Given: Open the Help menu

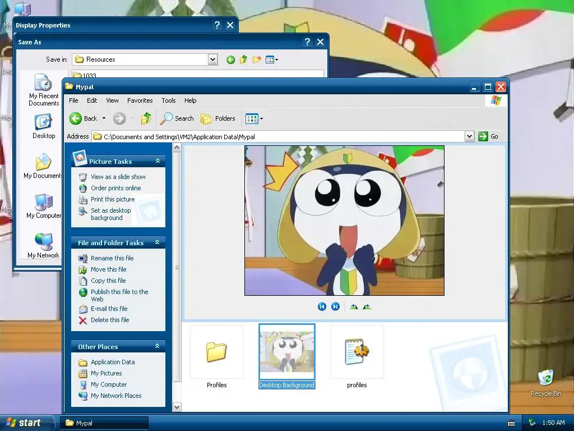Looking at the screenshot, I should click(x=190, y=100).
